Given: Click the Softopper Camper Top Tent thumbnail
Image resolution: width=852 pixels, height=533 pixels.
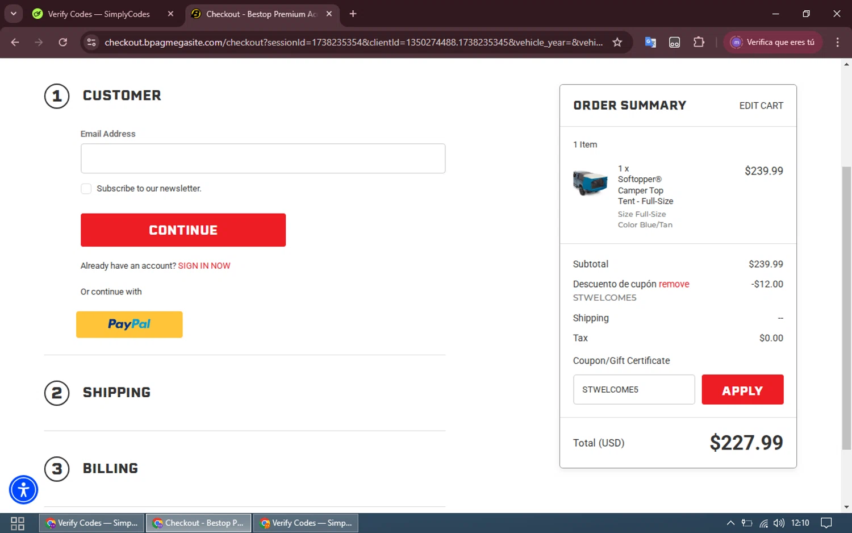Looking at the screenshot, I should (x=590, y=182).
